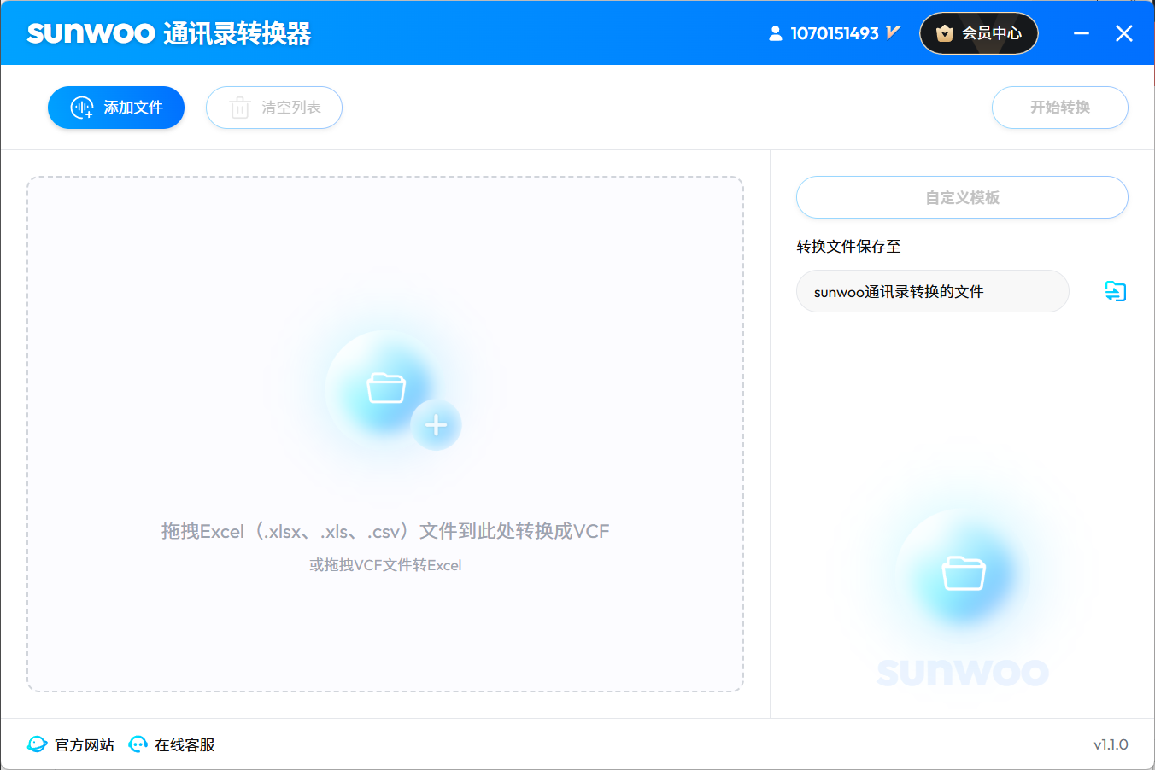Start conversion with 开始转换

[x=1059, y=108]
